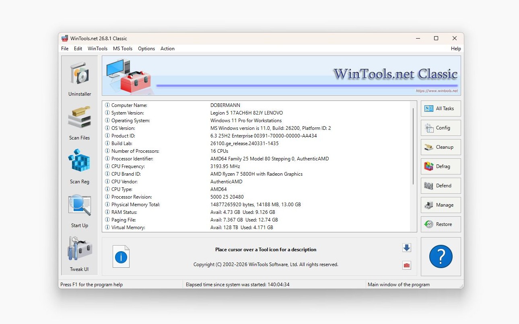
Task: Open the Tweak UI tool
Action: click(x=80, y=254)
